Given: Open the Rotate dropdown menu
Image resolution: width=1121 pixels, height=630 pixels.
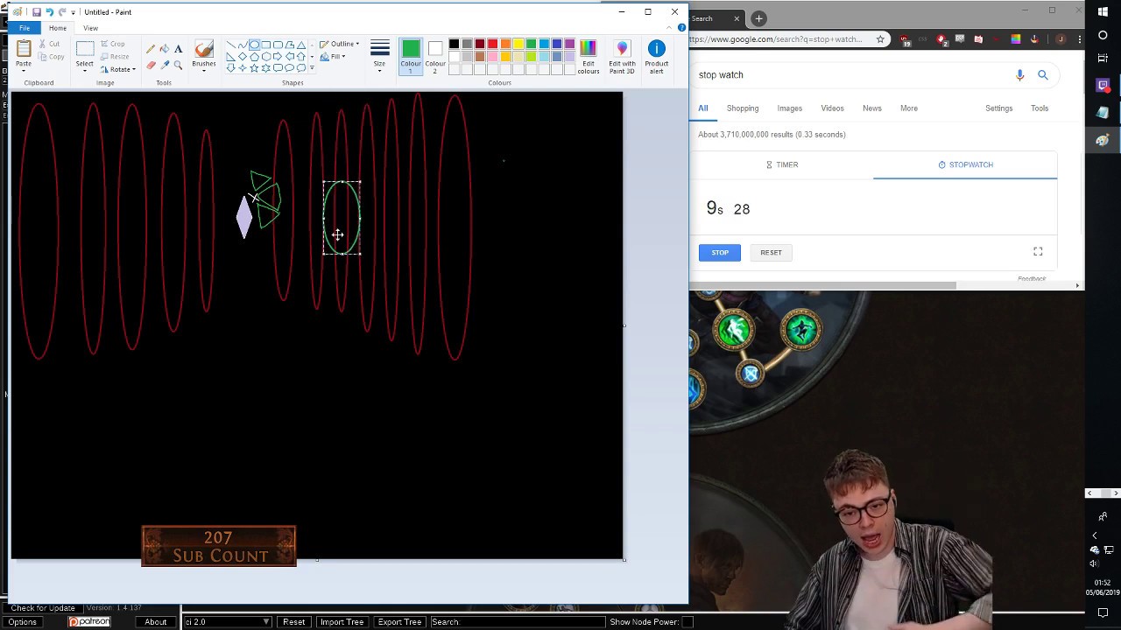Looking at the screenshot, I should coord(117,69).
